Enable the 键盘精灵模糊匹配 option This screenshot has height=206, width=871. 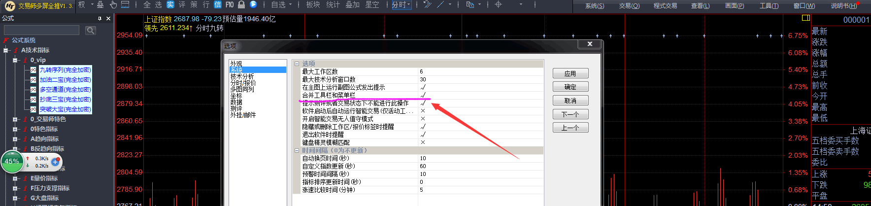click(423, 142)
